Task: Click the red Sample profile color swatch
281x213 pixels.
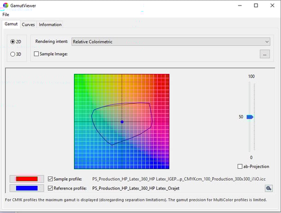Action: 26,178
